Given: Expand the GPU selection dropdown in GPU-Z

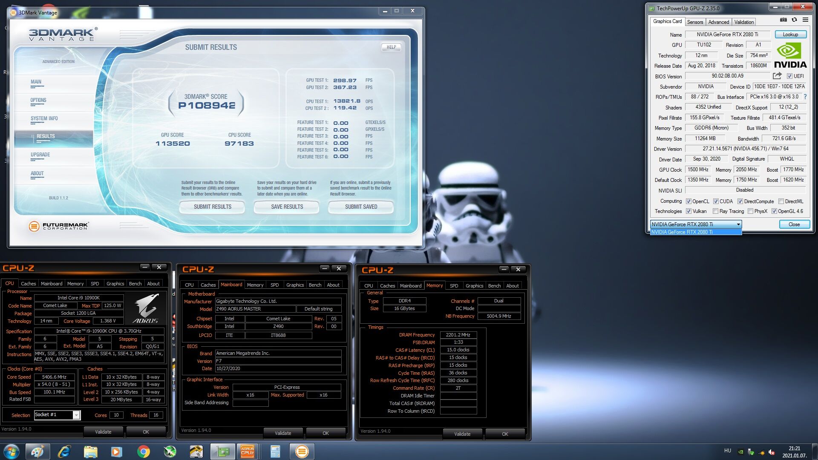Looking at the screenshot, I should [x=738, y=224].
